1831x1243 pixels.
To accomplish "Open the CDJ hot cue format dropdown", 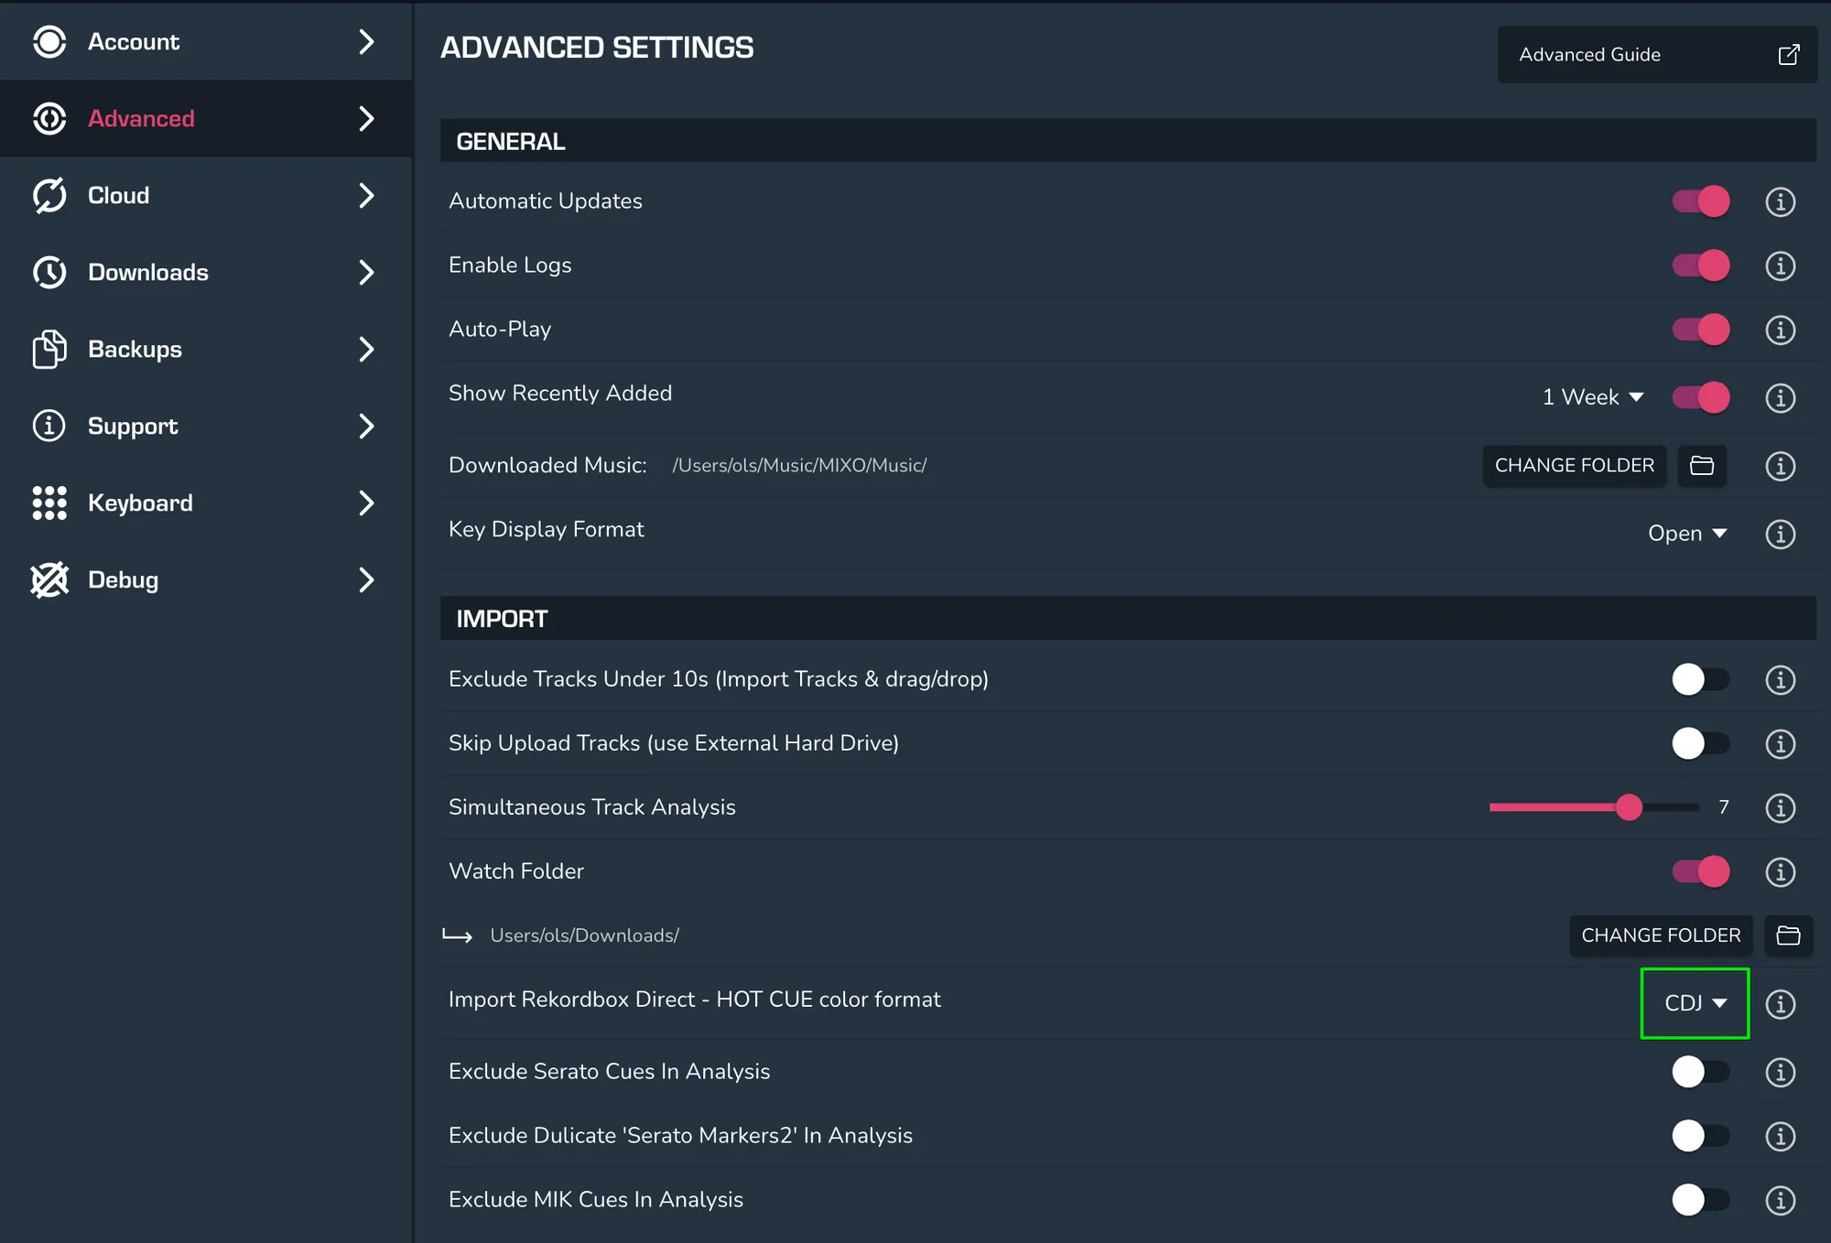I will coord(1695,1003).
